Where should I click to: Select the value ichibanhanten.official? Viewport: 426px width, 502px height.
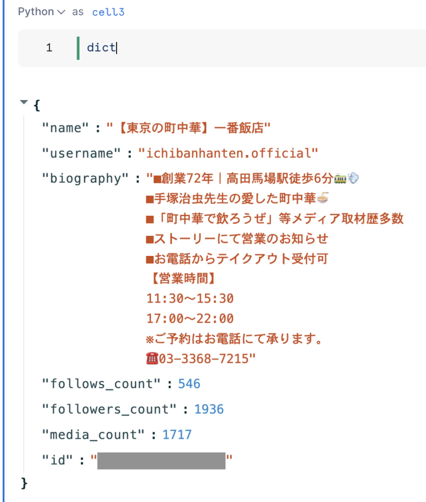(x=228, y=153)
